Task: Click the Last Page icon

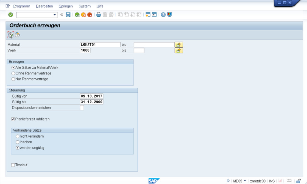Action: coord(139,15)
